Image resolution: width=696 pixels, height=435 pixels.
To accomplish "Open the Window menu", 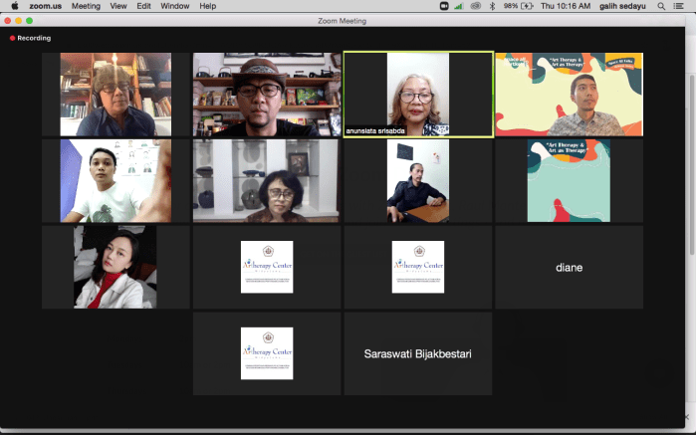I will (x=175, y=6).
